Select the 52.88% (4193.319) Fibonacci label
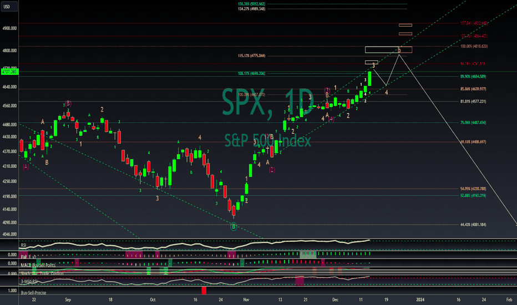 pyautogui.click(x=473, y=196)
